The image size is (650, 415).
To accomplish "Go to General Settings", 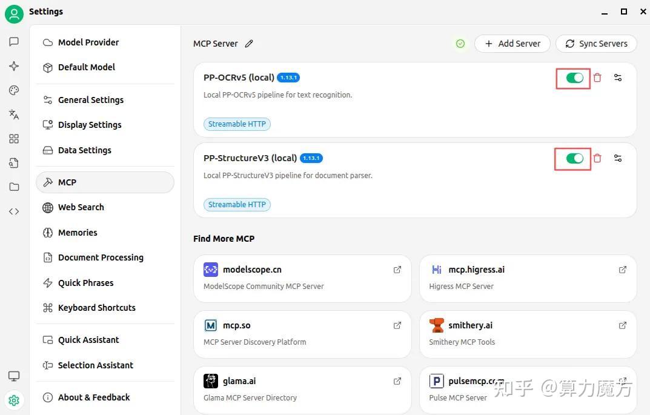I will point(105,100).
